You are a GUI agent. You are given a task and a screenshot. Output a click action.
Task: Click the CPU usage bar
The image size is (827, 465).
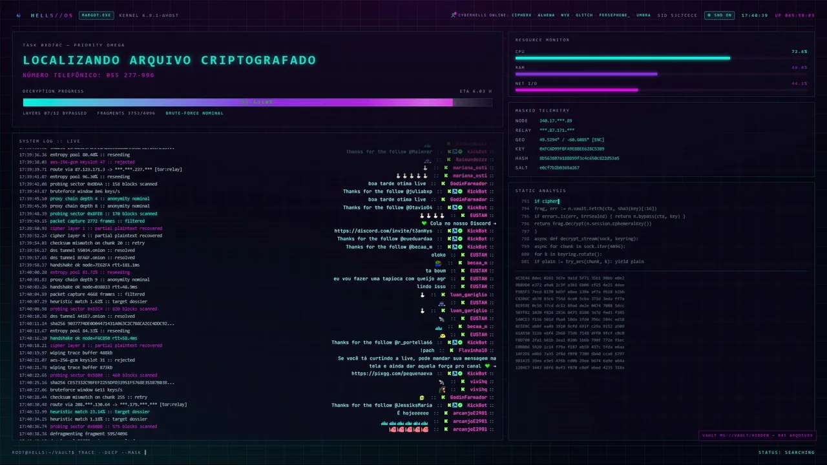(x=661, y=58)
